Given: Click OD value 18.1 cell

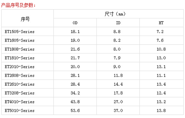Looking at the screenshot, I should (75, 32).
